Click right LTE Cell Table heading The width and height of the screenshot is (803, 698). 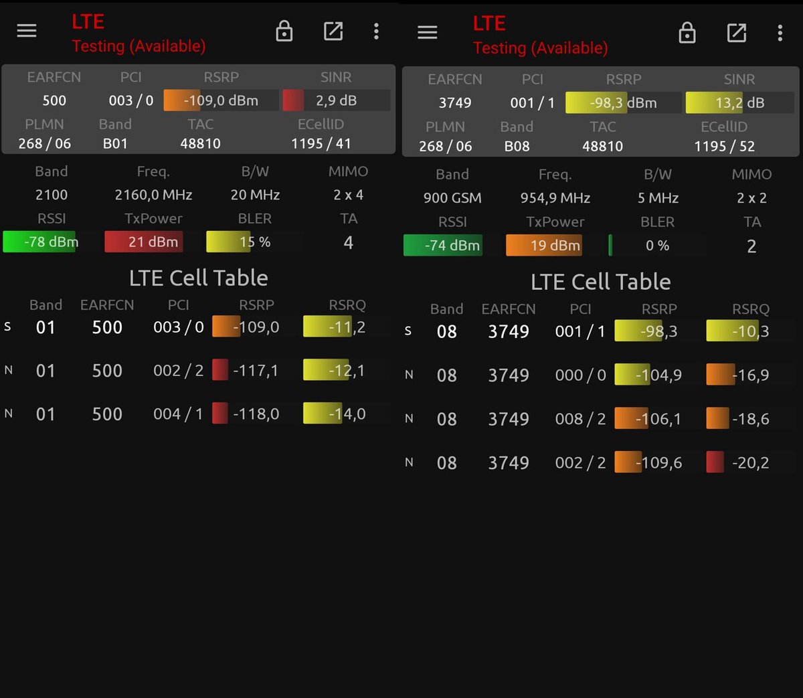(601, 282)
